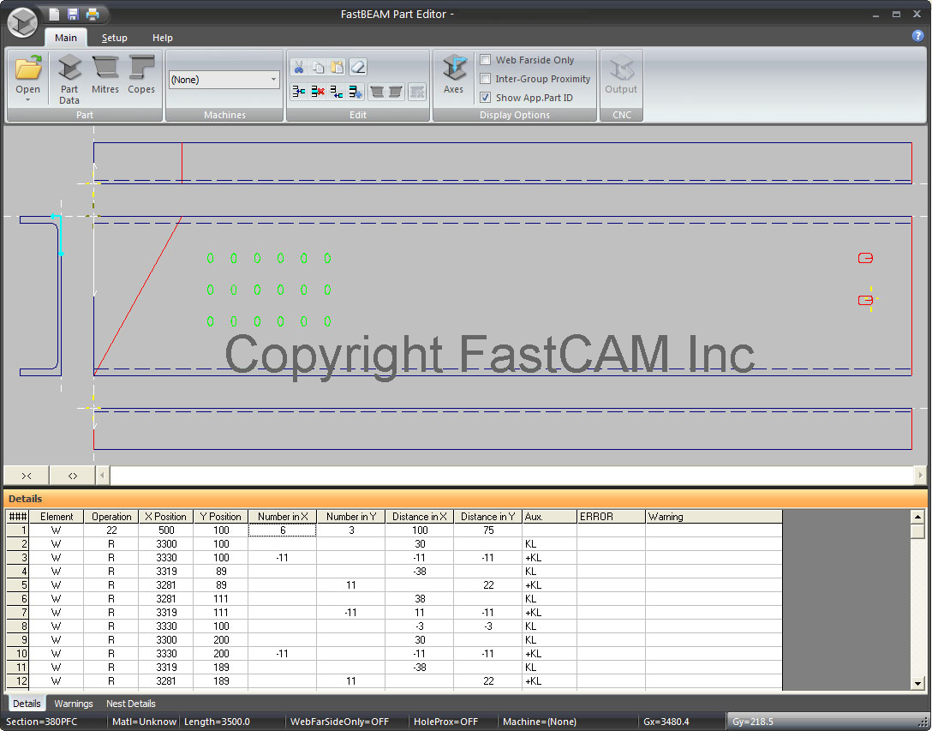
Task: Click the Warning column header
Action: (x=714, y=516)
